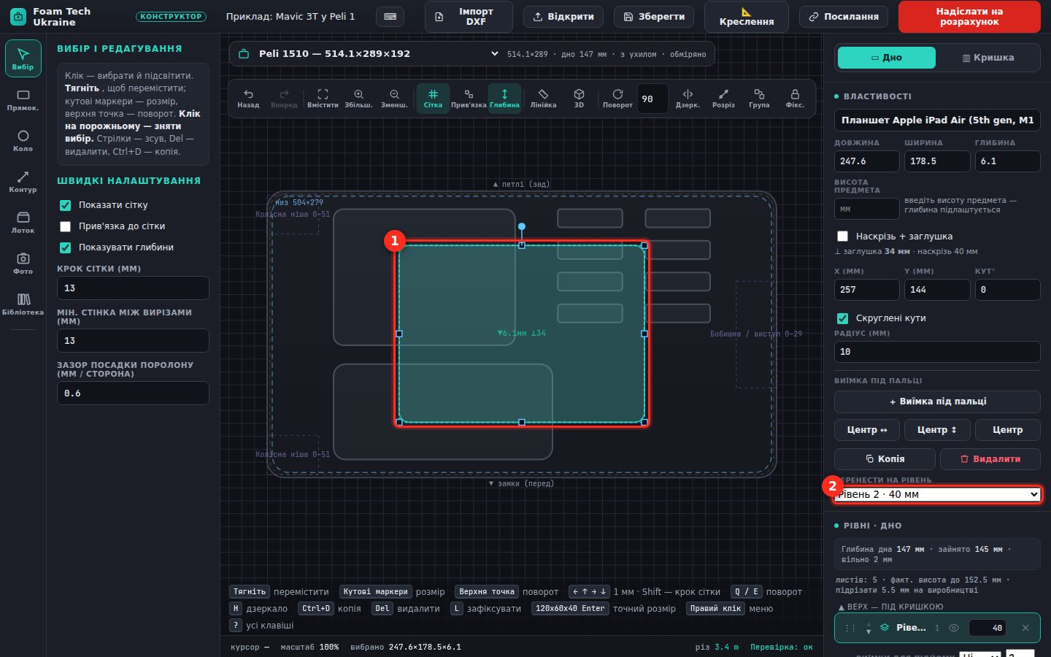The image size is (1051, 657).
Task: Select the Дно tab
Action: pyautogui.click(x=887, y=58)
